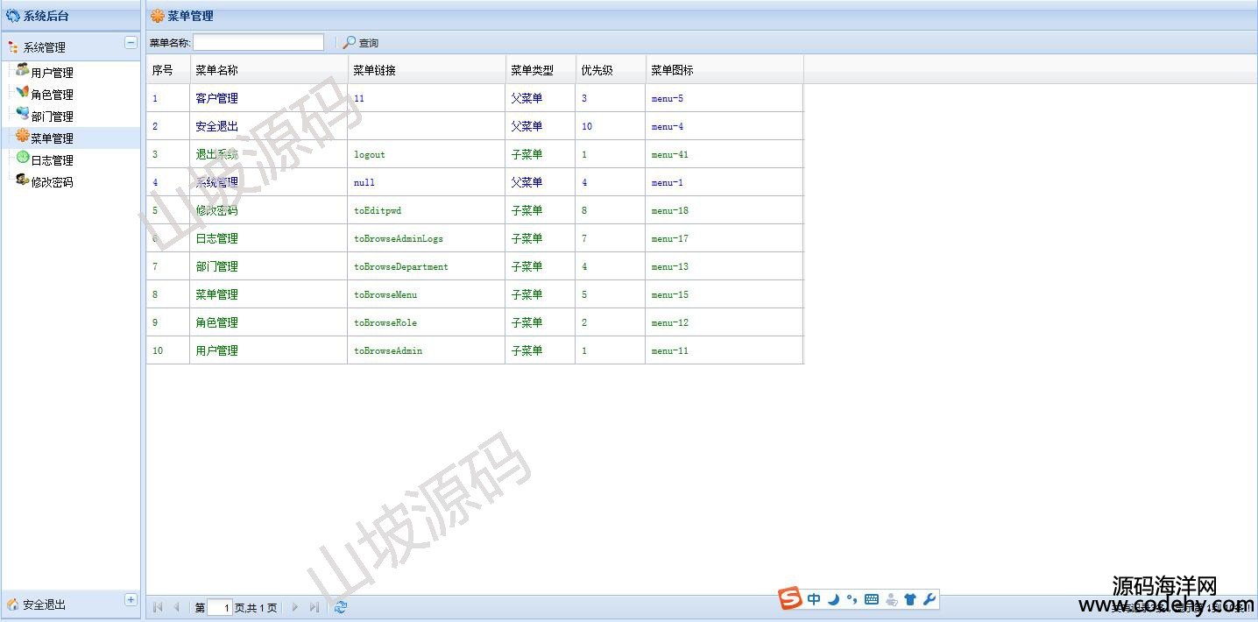The height and width of the screenshot is (622, 1258).
Task: Open 用户管理 in the sidebar
Action: pyautogui.click(x=52, y=73)
